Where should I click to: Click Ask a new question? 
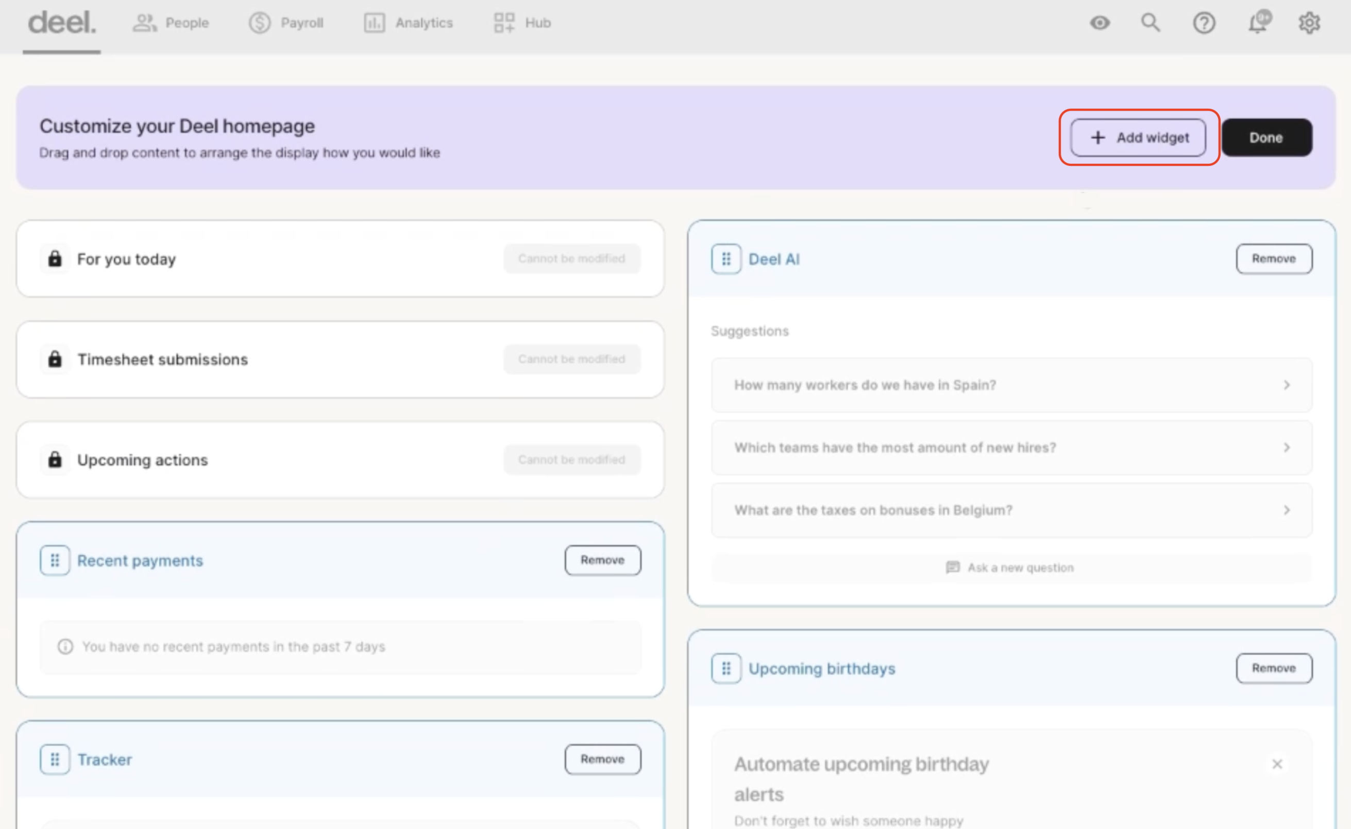click(1012, 567)
